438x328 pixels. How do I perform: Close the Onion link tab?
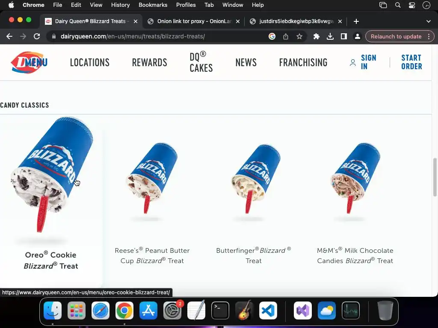(238, 21)
